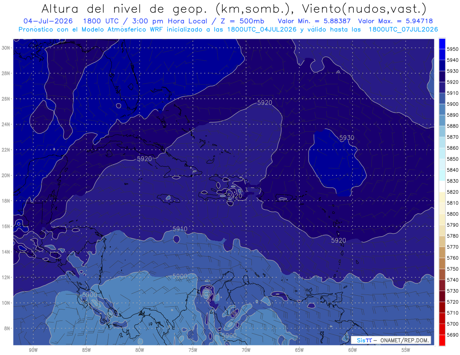Click the 5930 contour label on the map
Viewport: 460px width, 355px height.
[x=347, y=138]
